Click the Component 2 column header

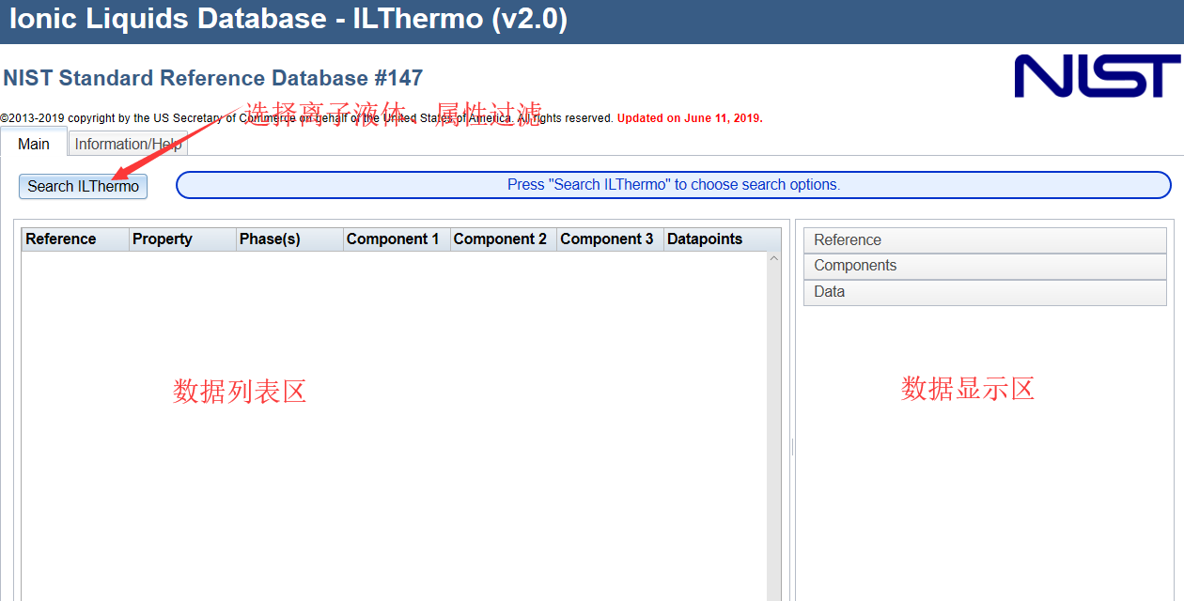tap(504, 239)
